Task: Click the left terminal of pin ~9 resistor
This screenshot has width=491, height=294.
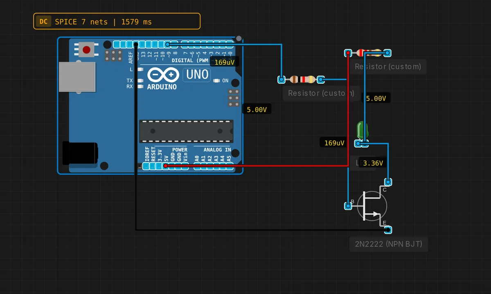Action: 281,79
